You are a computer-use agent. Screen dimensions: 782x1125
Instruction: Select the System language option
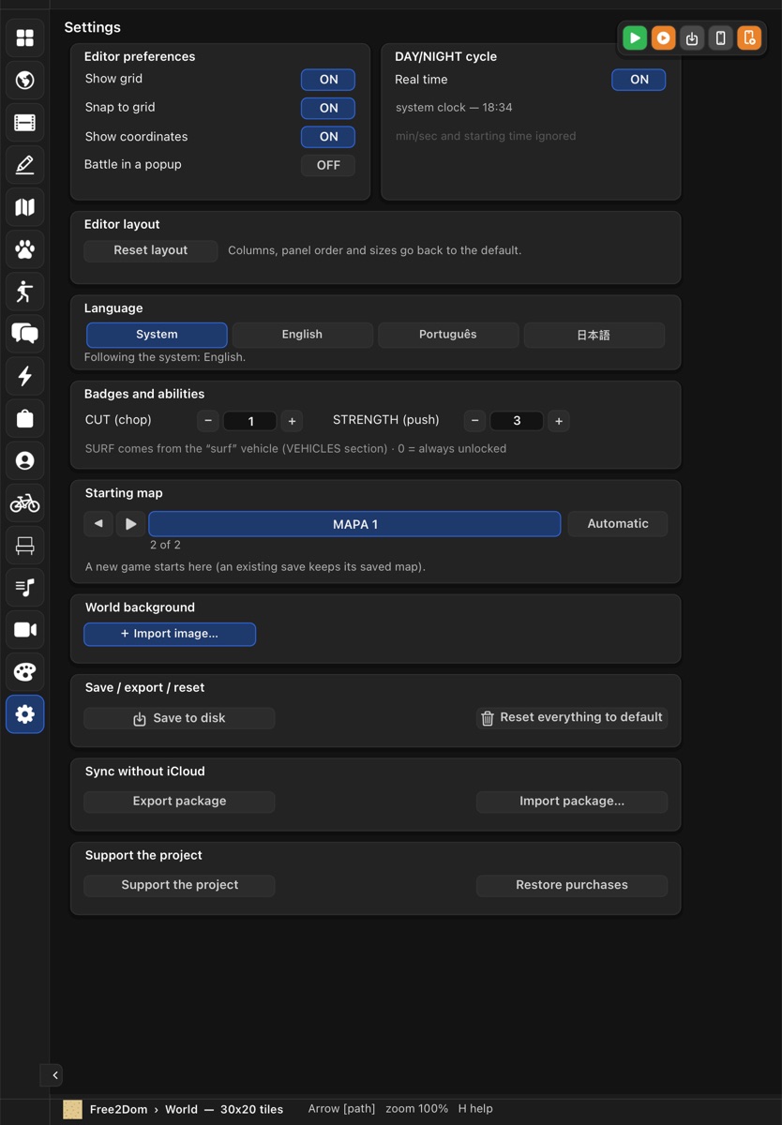(157, 335)
